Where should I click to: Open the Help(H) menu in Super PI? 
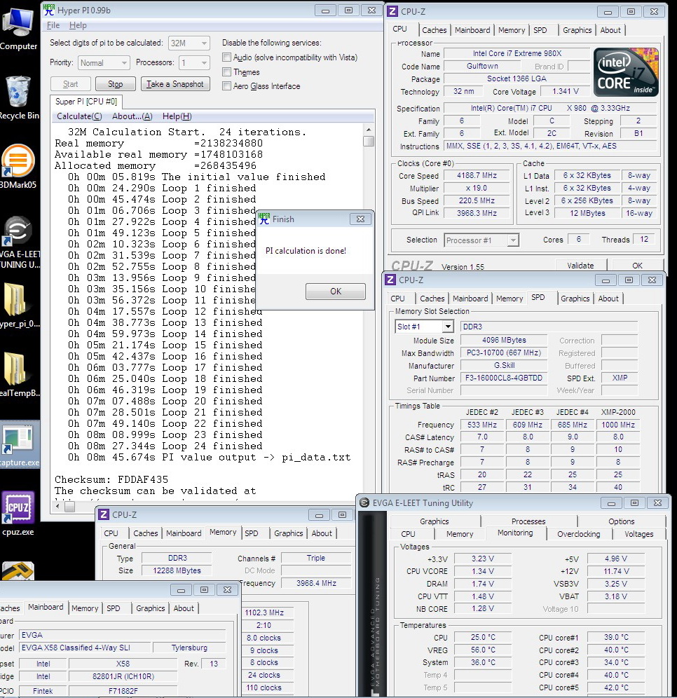tap(177, 116)
